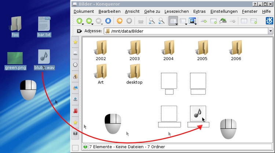
Task: Click inside the address field /mnt/data/Bilder
Action: coord(183,31)
